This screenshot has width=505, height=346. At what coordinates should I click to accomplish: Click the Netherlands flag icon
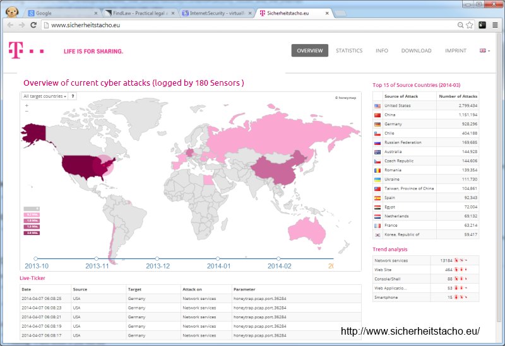tap(377, 216)
